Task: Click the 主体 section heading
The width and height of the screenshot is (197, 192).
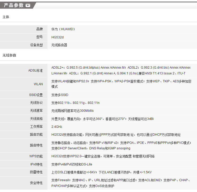Action: tap(6, 17)
